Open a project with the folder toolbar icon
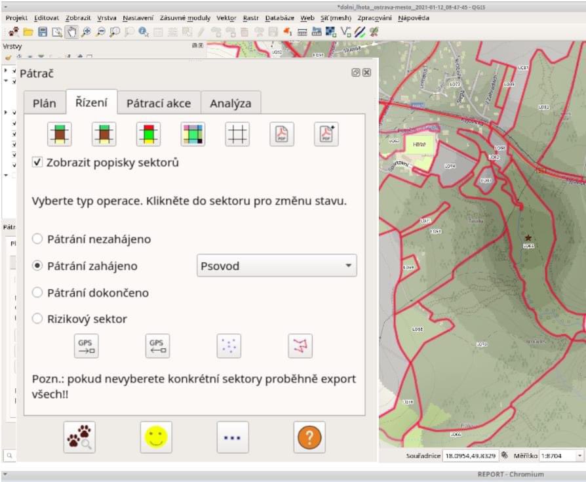 pyautogui.click(x=28, y=32)
